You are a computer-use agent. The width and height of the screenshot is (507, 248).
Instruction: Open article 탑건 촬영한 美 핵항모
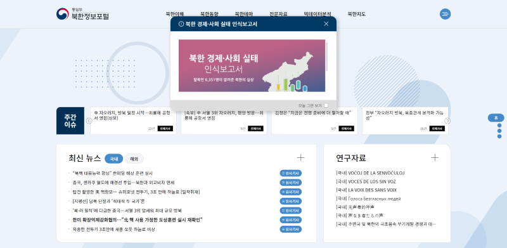136,192
